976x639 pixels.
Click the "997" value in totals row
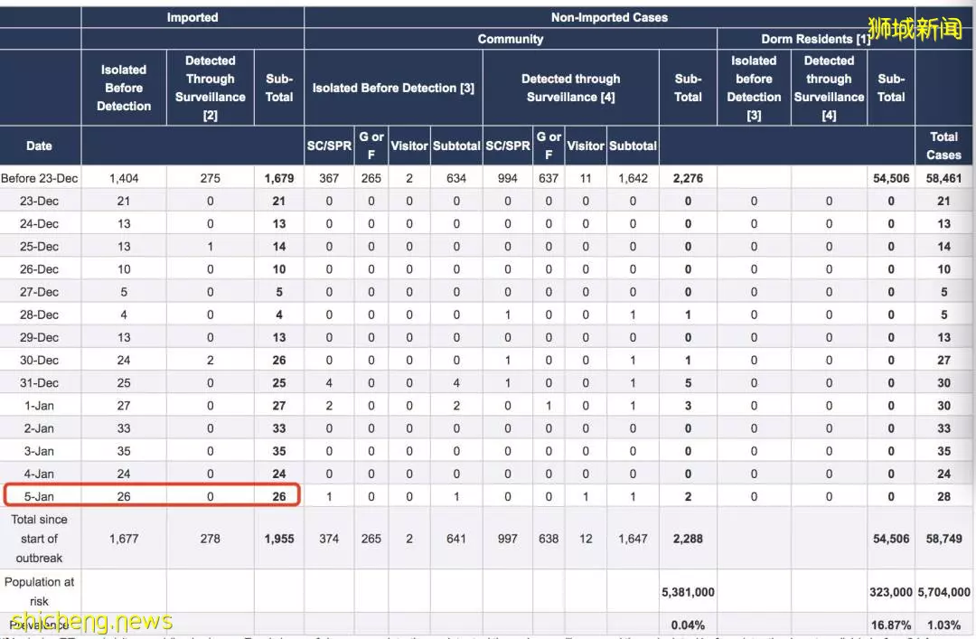pos(507,539)
